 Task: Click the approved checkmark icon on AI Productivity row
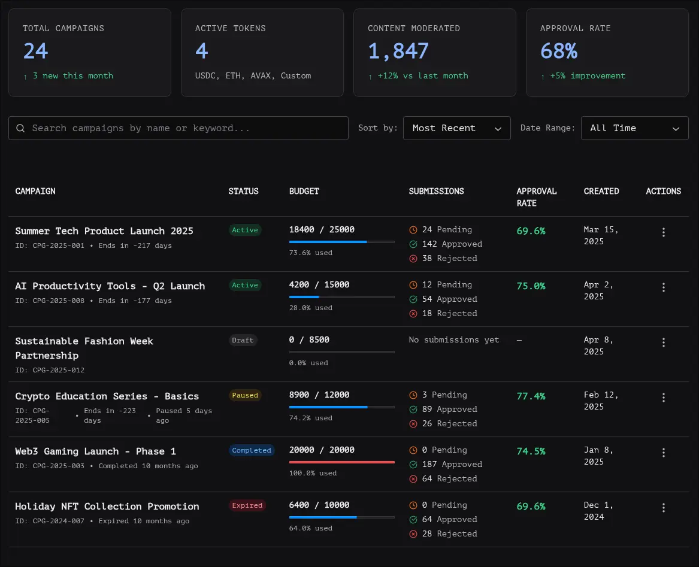click(412, 299)
